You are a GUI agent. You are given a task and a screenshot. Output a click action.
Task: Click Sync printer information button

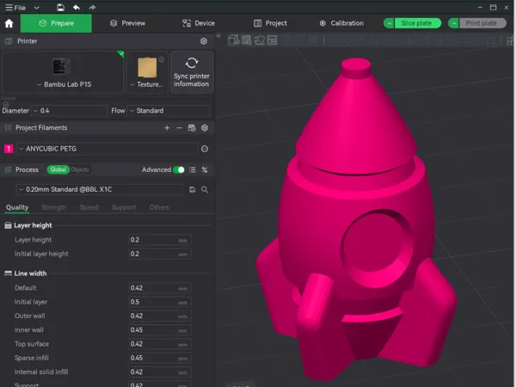pos(192,72)
